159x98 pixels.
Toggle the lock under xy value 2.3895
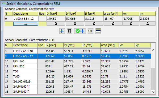point(148,24)
